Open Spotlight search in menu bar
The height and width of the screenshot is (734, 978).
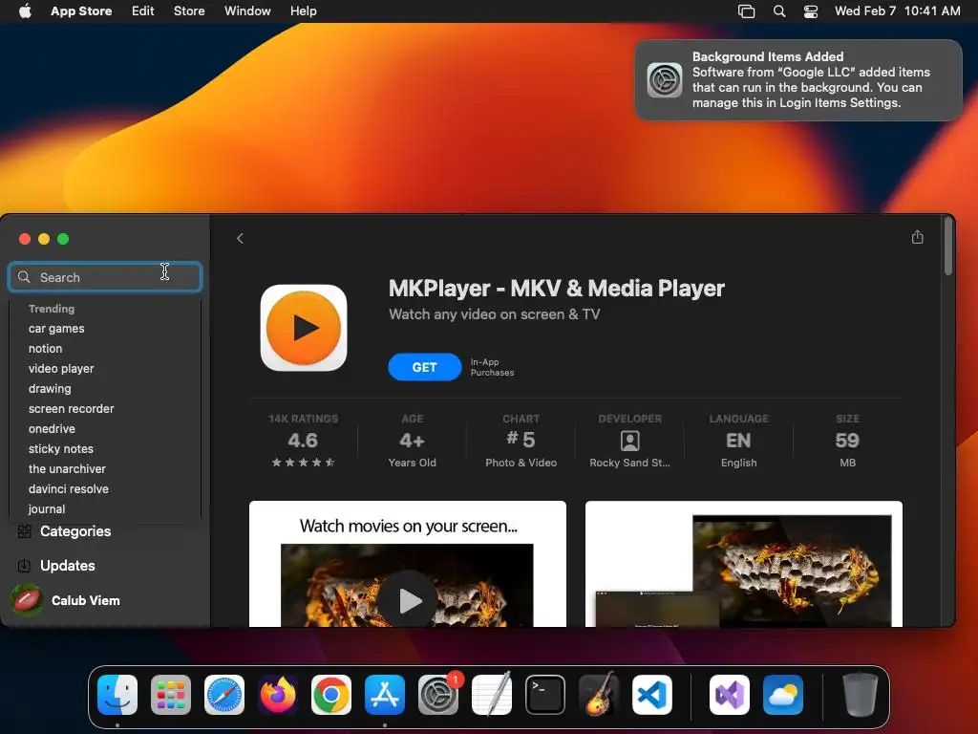pyautogui.click(x=779, y=11)
